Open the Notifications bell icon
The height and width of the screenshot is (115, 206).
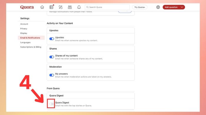pos(79,7)
